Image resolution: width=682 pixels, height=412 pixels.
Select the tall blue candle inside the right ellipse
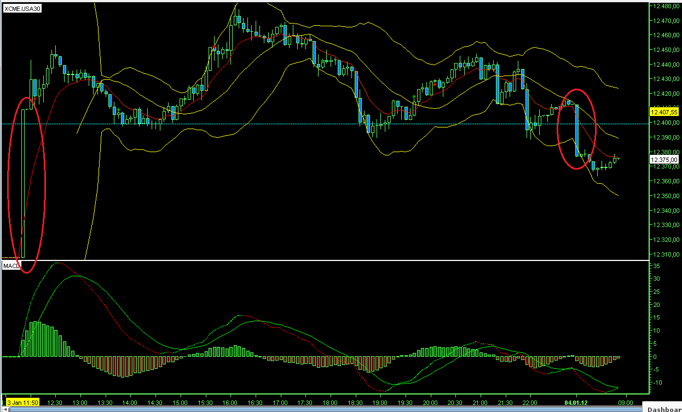click(576, 129)
